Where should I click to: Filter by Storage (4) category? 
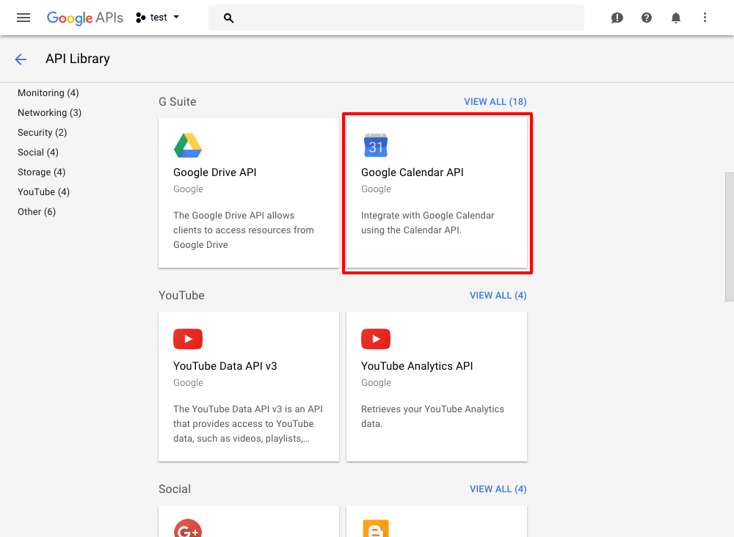42,172
